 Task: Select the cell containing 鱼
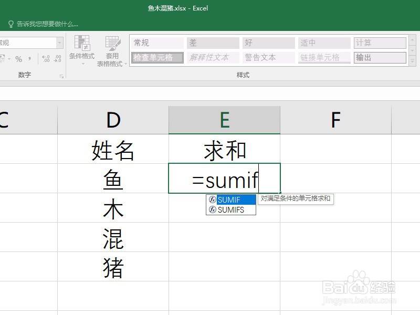click(x=113, y=178)
